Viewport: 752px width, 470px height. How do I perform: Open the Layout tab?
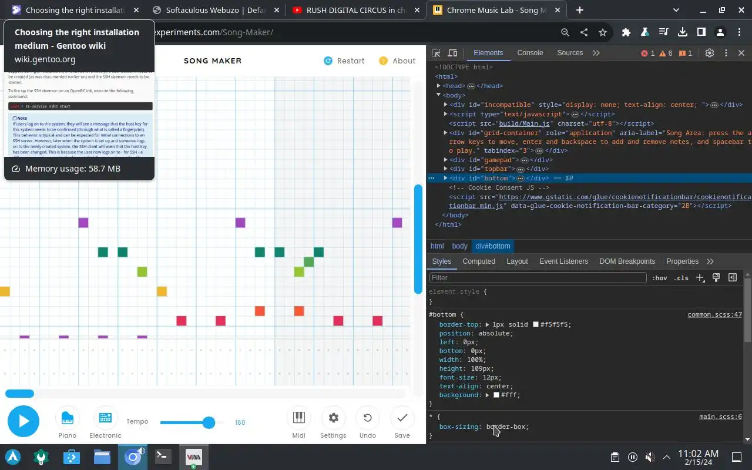pos(517,261)
